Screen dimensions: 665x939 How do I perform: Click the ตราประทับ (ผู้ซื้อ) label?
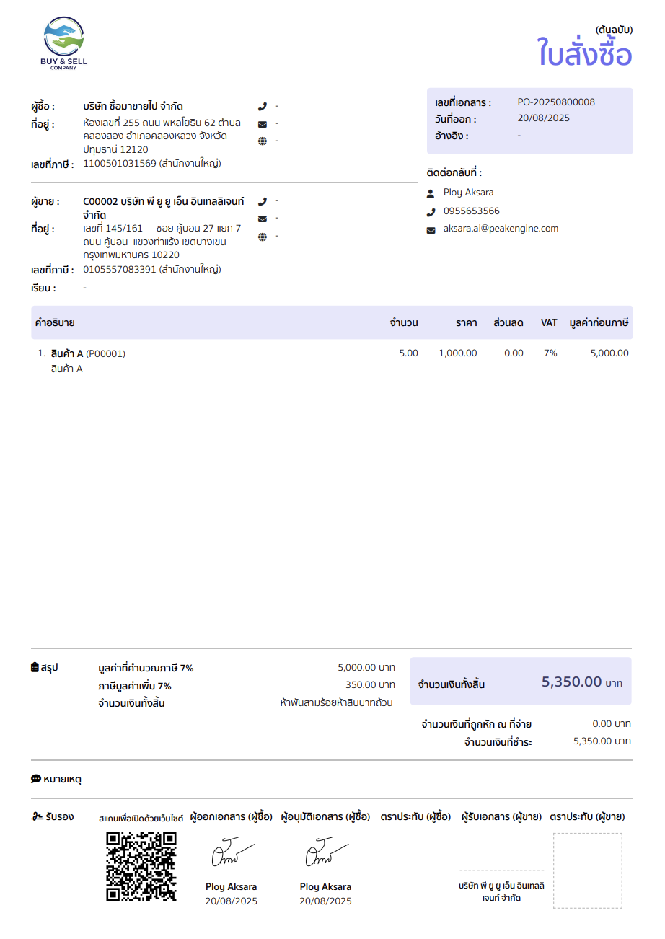pos(415,817)
